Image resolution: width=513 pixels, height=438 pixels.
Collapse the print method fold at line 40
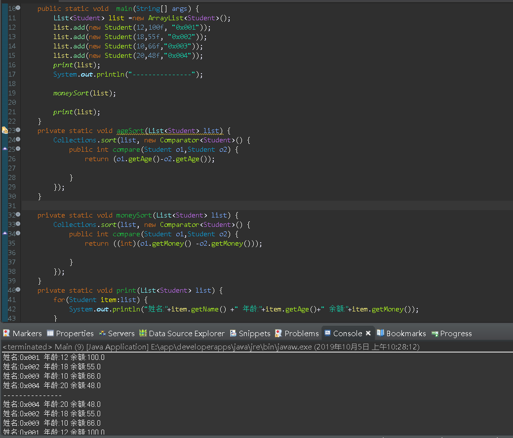[18, 289]
